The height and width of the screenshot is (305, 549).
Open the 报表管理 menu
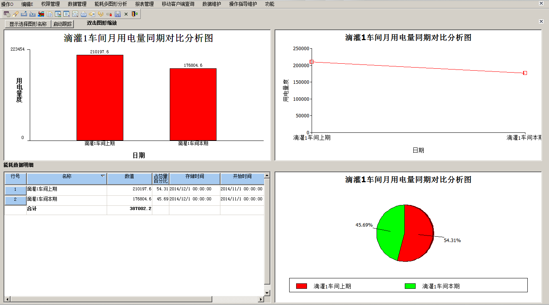144,4
